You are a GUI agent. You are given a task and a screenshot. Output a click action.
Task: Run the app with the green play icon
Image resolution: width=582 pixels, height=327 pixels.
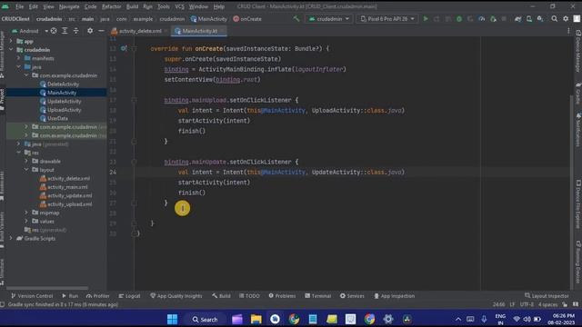(426, 18)
